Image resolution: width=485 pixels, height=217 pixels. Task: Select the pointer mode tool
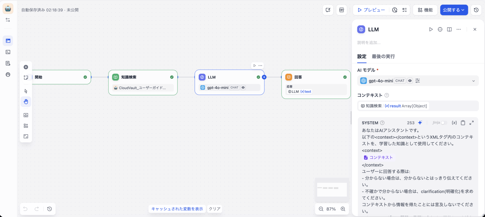click(26, 91)
